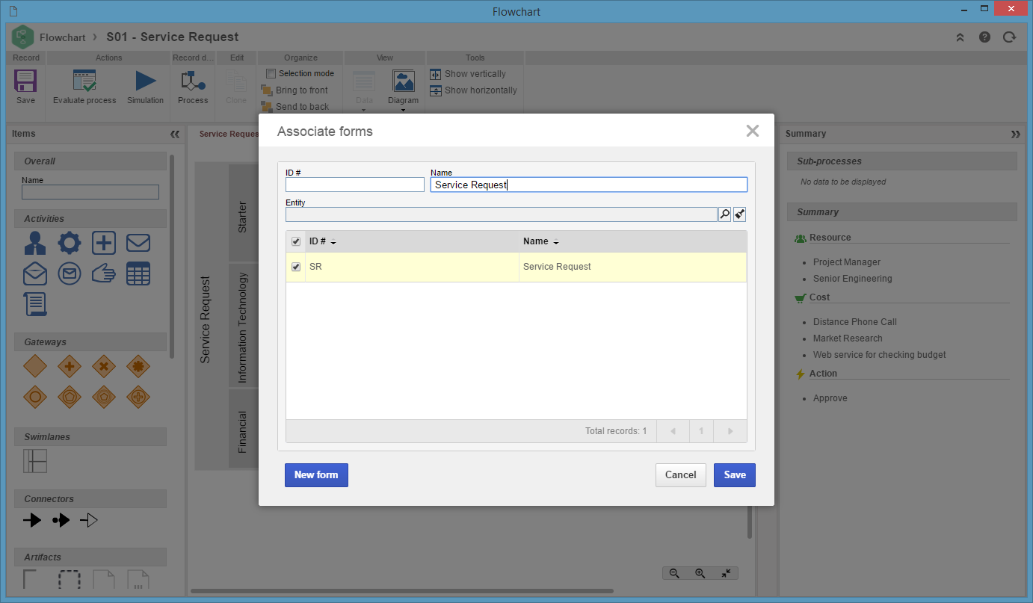Screen dimensions: 1033x603
Task: Click the Items panel vertical scrollbar
Action: pyautogui.click(x=172, y=256)
